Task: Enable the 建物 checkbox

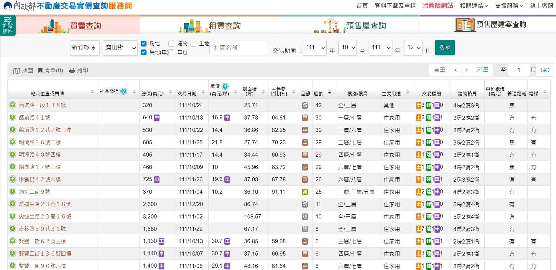Action: [x=171, y=44]
